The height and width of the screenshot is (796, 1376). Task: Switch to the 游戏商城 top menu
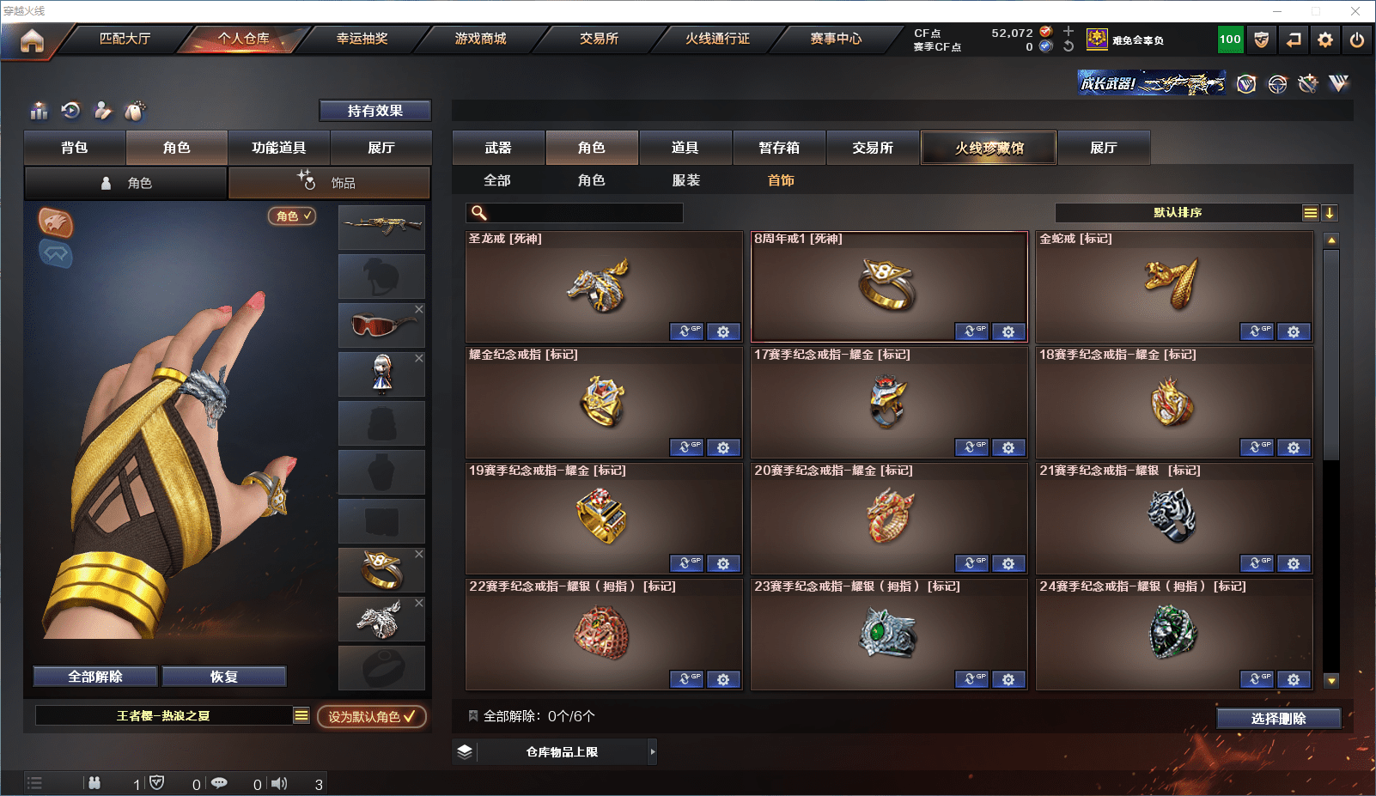[x=481, y=39]
